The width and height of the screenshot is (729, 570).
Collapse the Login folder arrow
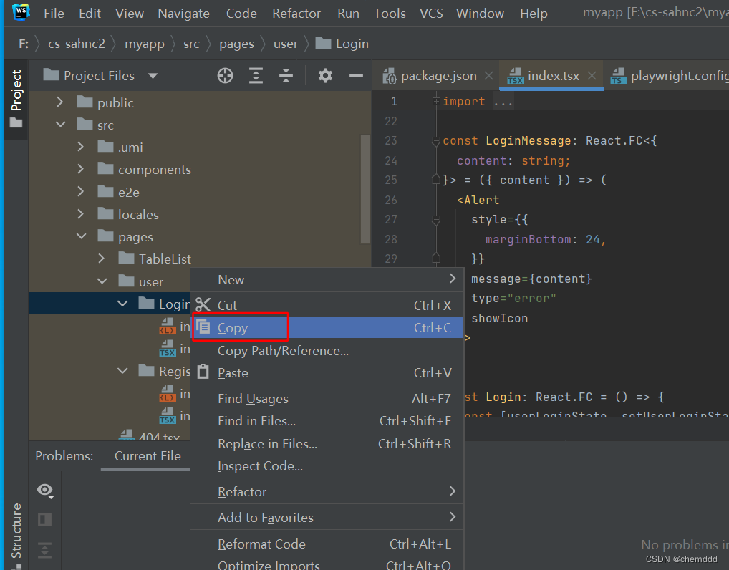click(x=122, y=303)
